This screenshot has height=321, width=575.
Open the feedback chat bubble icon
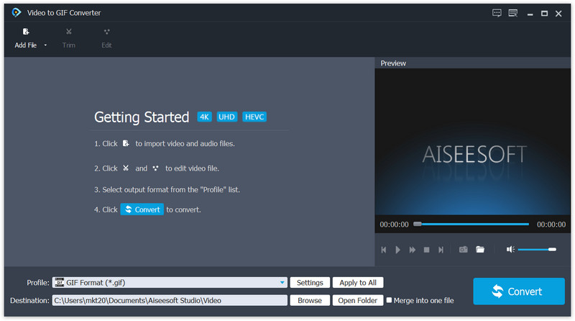497,12
